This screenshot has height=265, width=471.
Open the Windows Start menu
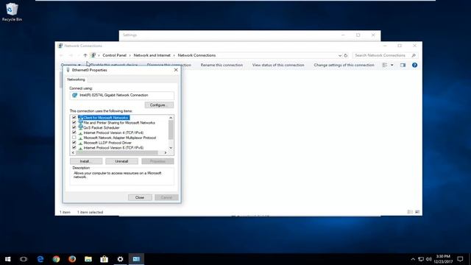click(8, 259)
